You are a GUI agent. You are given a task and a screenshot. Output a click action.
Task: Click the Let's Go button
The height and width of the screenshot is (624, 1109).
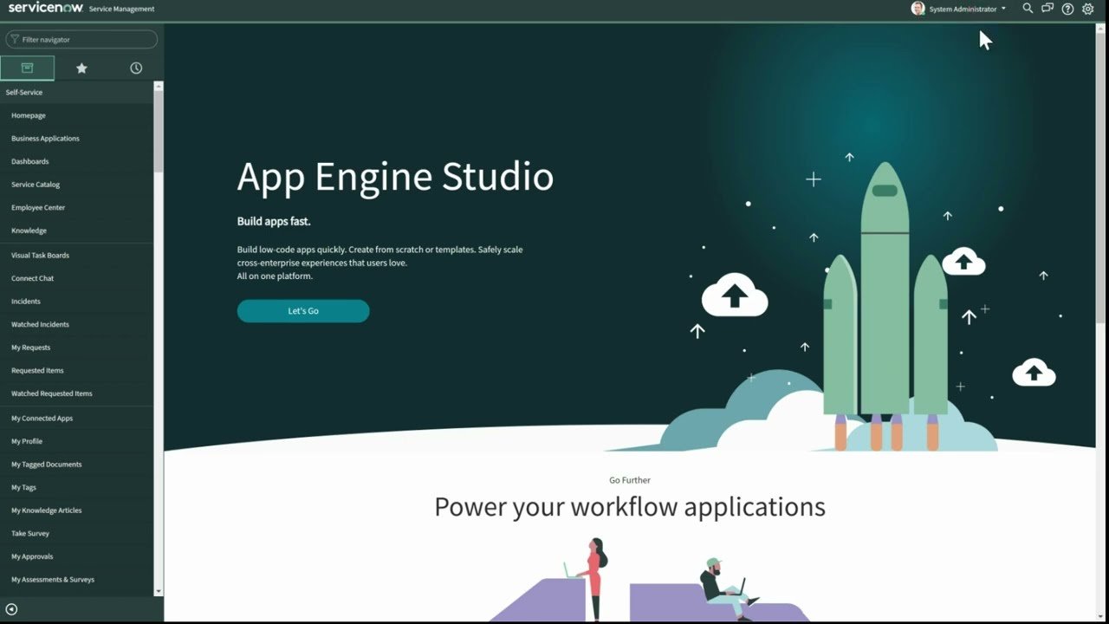(x=303, y=311)
